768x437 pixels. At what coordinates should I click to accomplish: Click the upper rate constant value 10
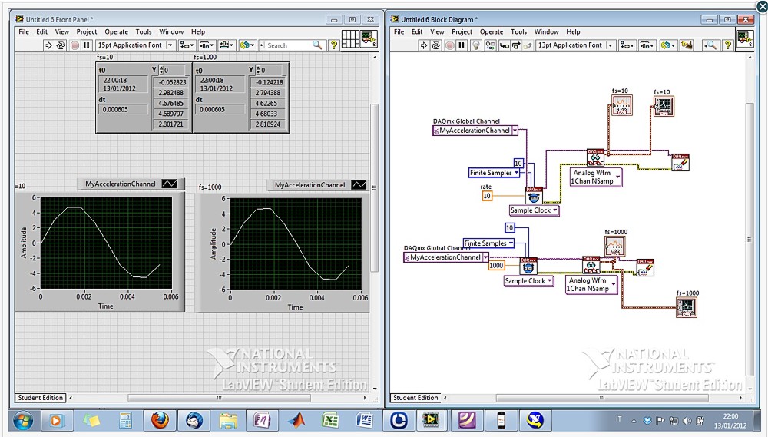(x=486, y=196)
